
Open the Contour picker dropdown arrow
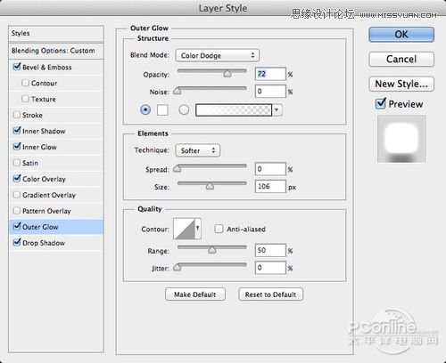(x=198, y=229)
